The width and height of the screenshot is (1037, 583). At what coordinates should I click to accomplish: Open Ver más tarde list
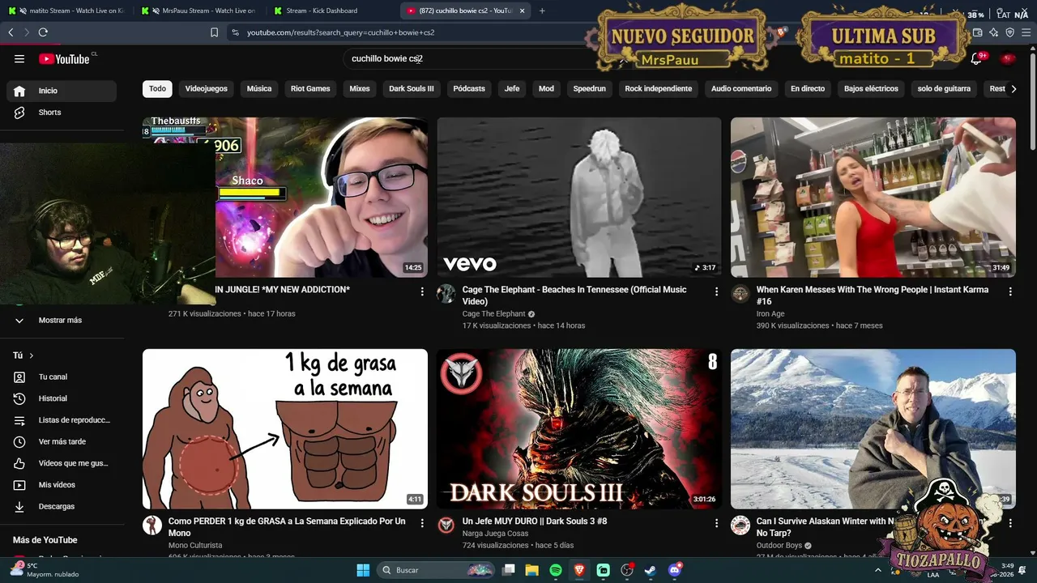(x=62, y=441)
